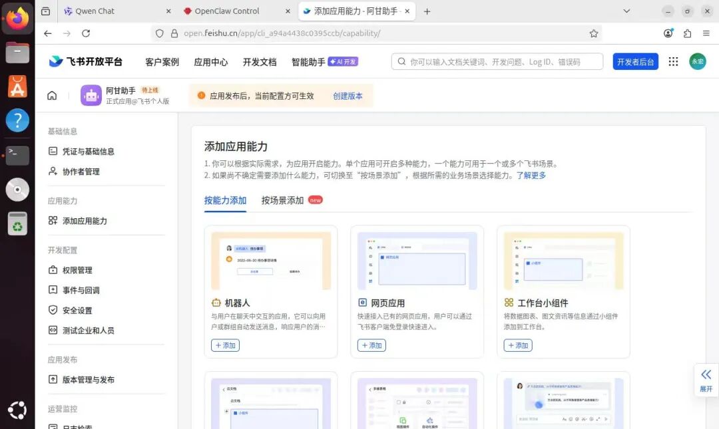This screenshot has height=429, width=719.
Task: Click the home icon above the sidebar
Action: 52,95
